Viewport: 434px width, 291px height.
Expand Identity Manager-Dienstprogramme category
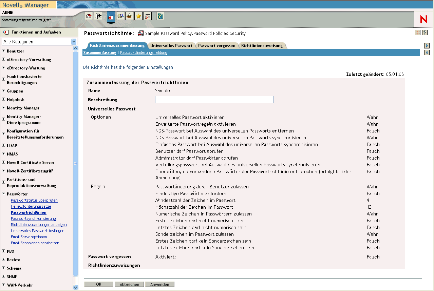(3, 120)
